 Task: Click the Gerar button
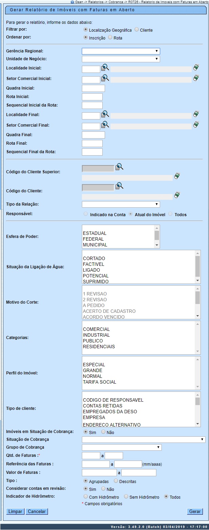point(195,511)
